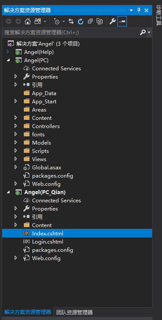The image size is (162, 320).
Task: Click the Home icon in toolbar
Action: (28, 21)
